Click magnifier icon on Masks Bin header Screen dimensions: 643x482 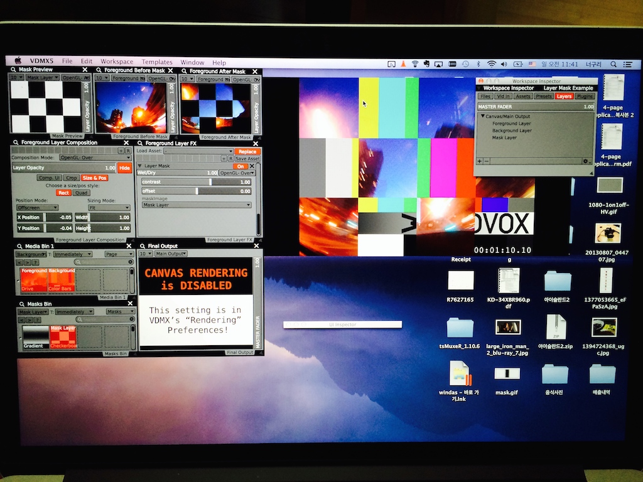point(22,304)
